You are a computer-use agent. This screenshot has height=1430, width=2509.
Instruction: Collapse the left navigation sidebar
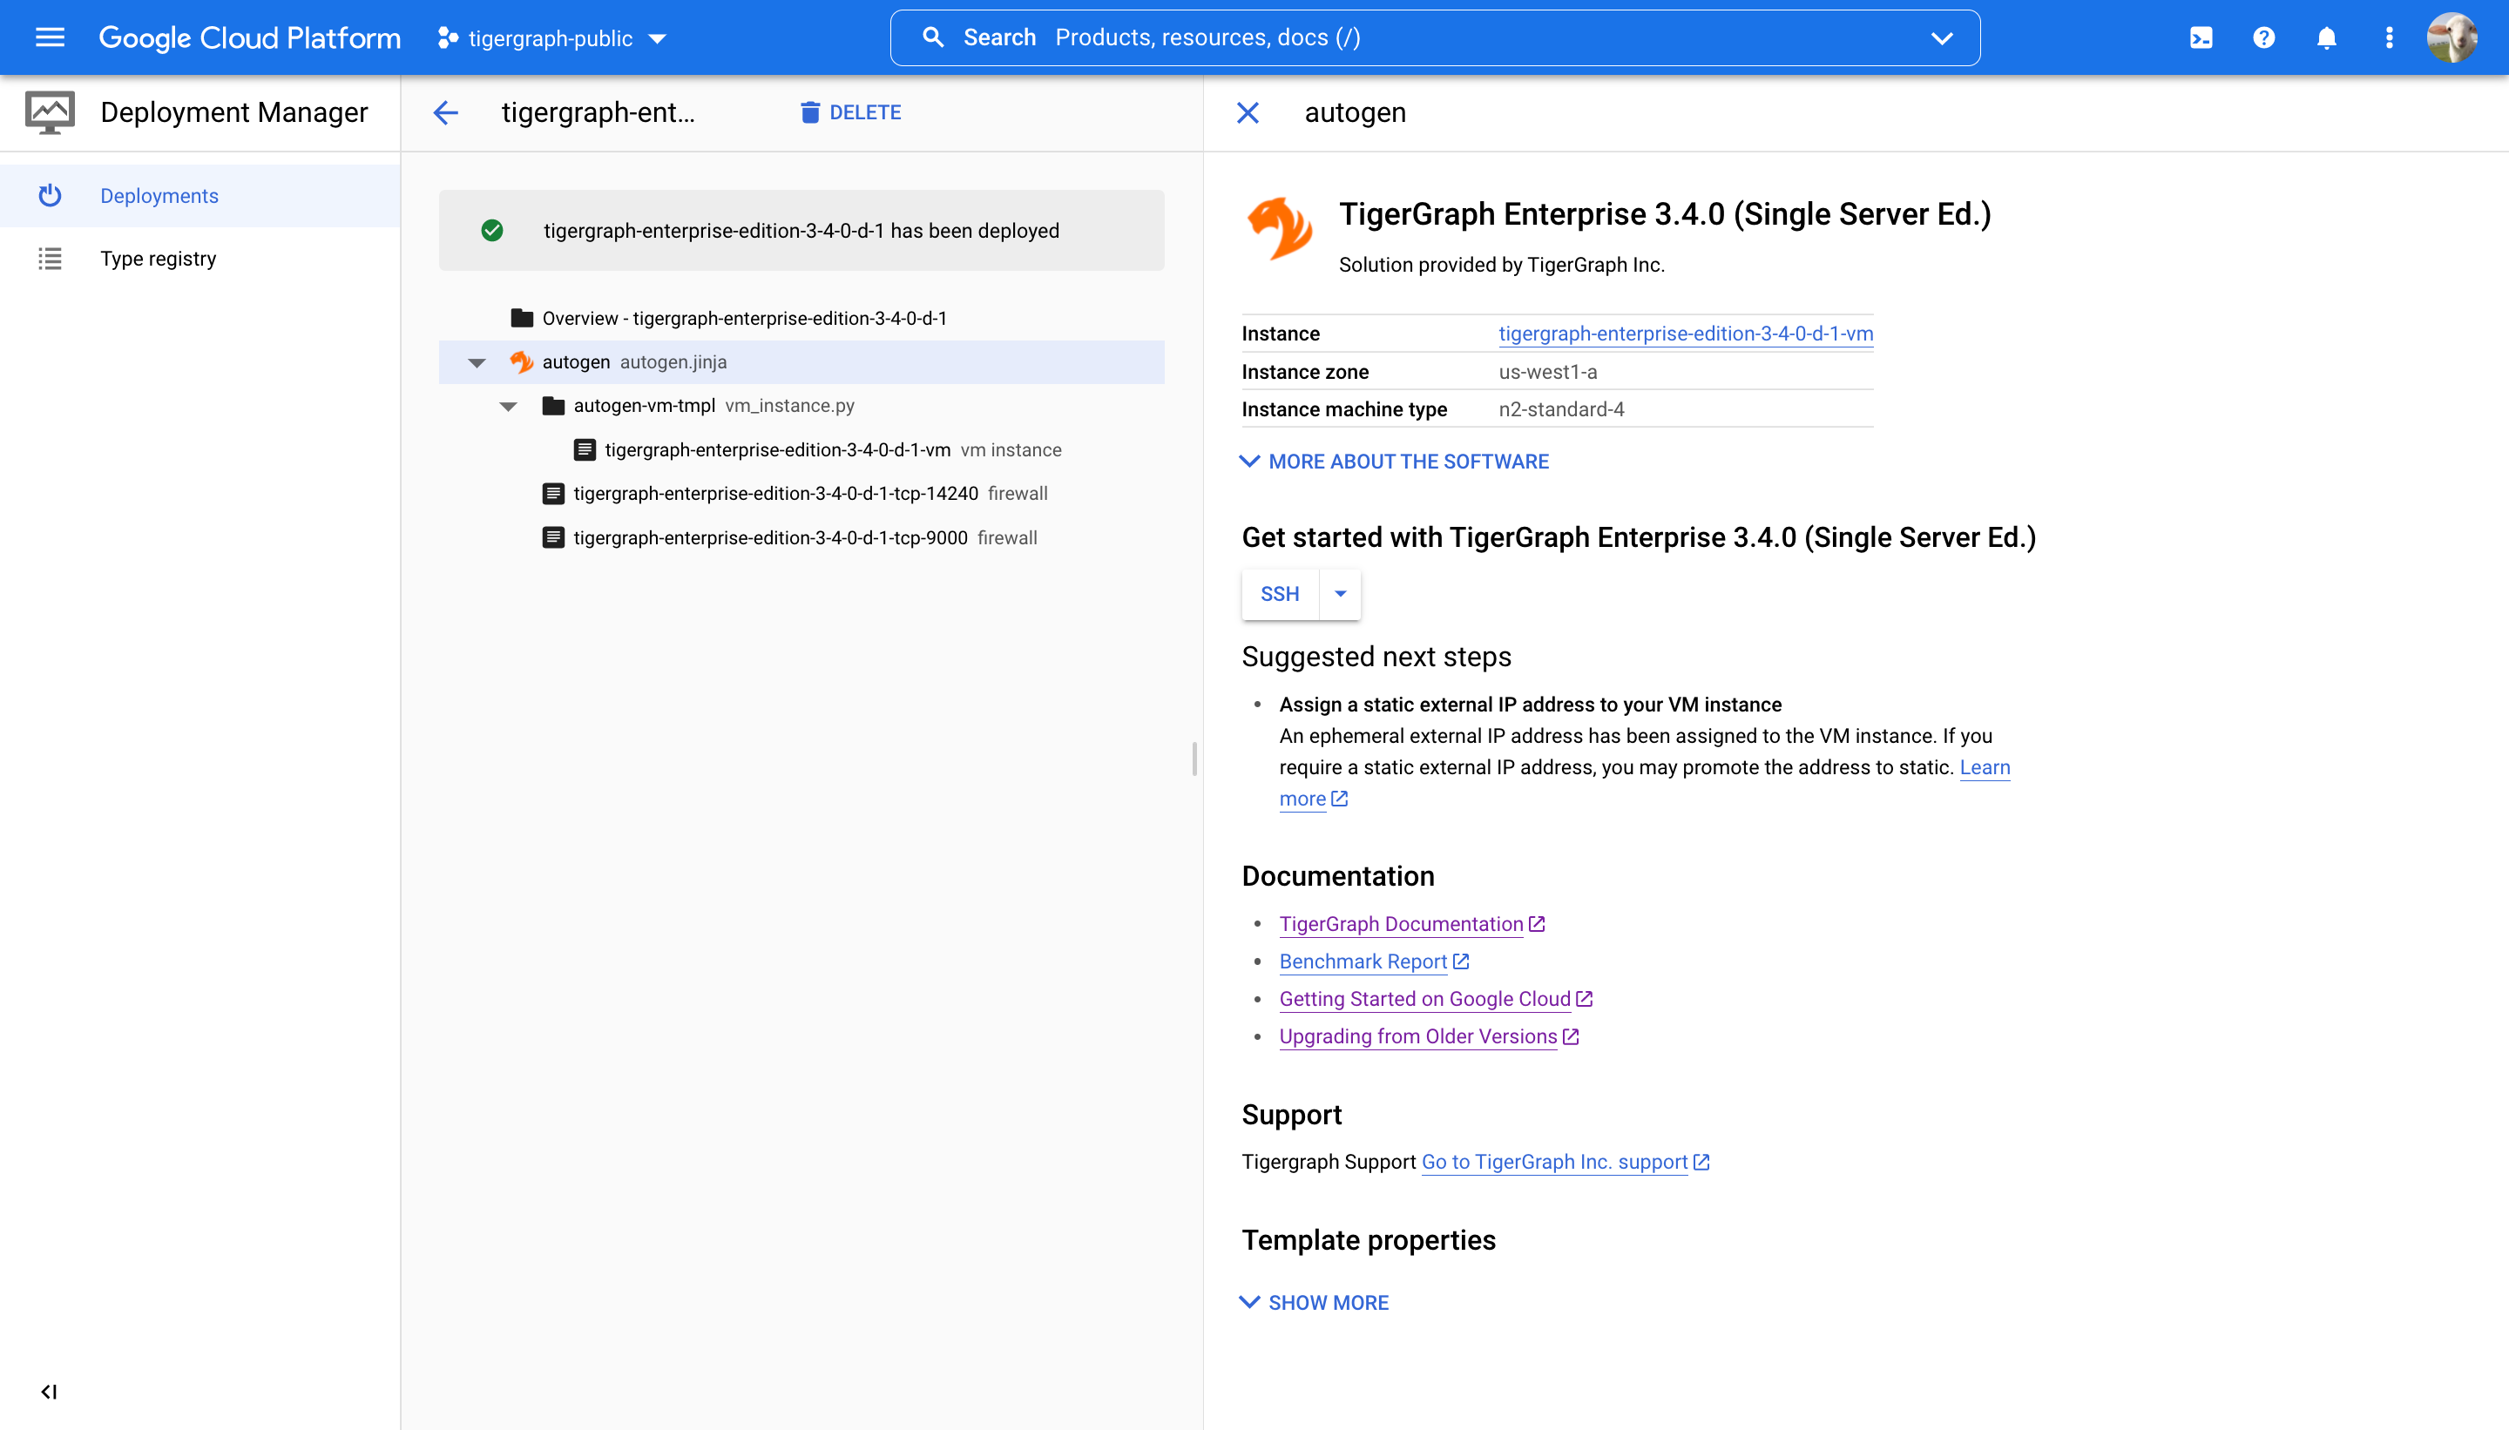coord(49,1391)
